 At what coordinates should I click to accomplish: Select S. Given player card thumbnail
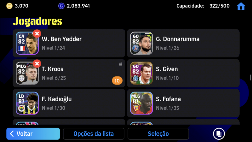(x=141, y=73)
